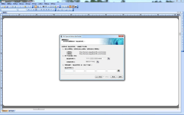Copy the installation code BBGGYYHHJ
This screenshot has width=184, height=115.
(98, 62)
